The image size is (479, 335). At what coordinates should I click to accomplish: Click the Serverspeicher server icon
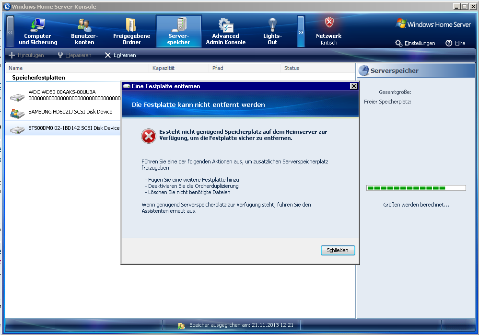click(178, 25)
